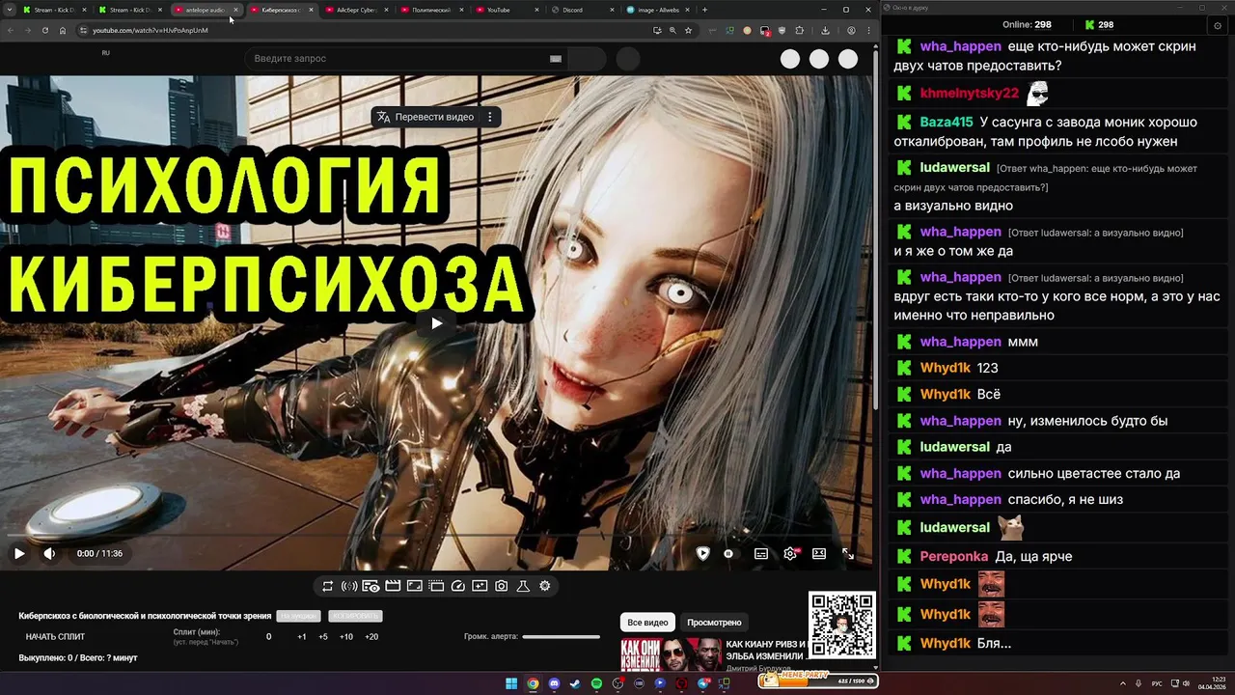
Task: Mute the YouTube video volume
Action: (x=49, y=553)
